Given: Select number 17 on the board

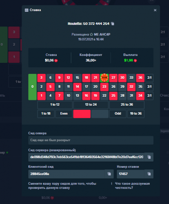Looking at the screenshot, I should click(86, 87).
